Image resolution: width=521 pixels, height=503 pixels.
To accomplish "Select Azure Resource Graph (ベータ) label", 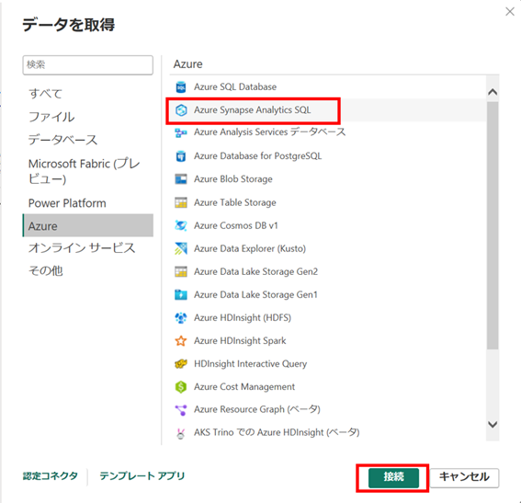I will pos(257,409).
